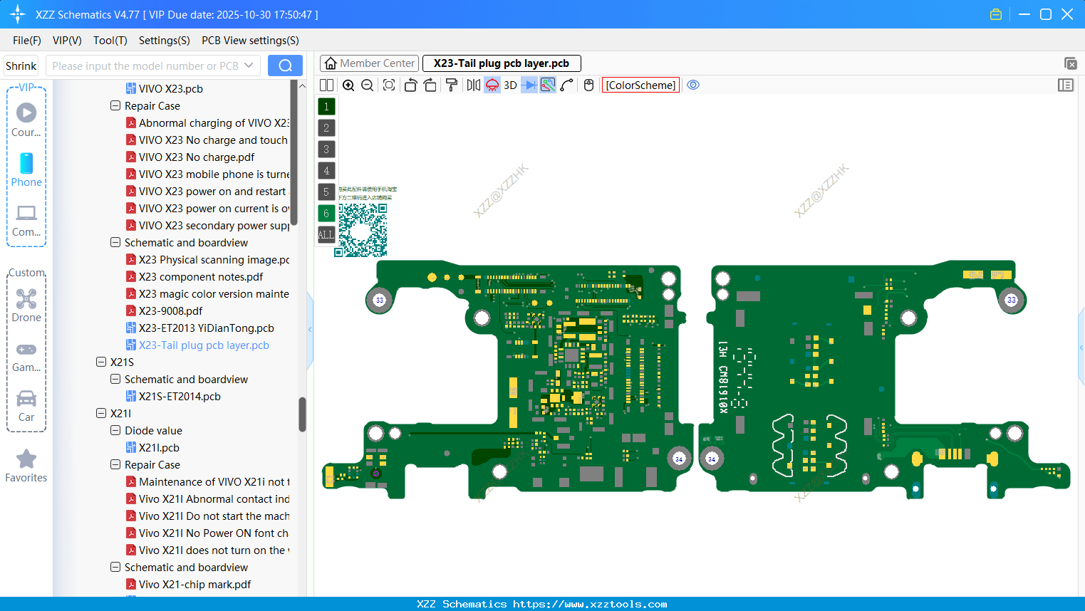Open the Tool(T) menu

click(110, 41)
